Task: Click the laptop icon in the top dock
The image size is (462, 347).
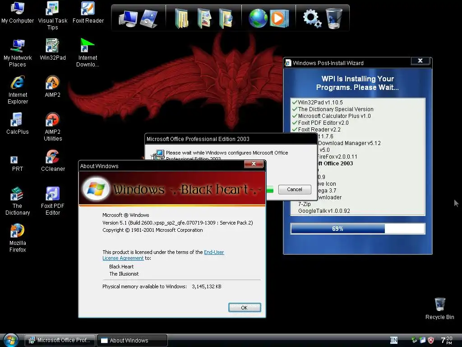Action: coord(149,19)
